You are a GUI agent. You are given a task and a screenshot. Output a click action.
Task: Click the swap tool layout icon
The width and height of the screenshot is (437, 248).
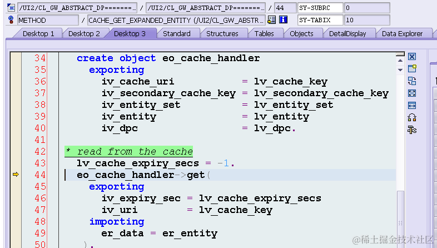[x=412, y=81]
